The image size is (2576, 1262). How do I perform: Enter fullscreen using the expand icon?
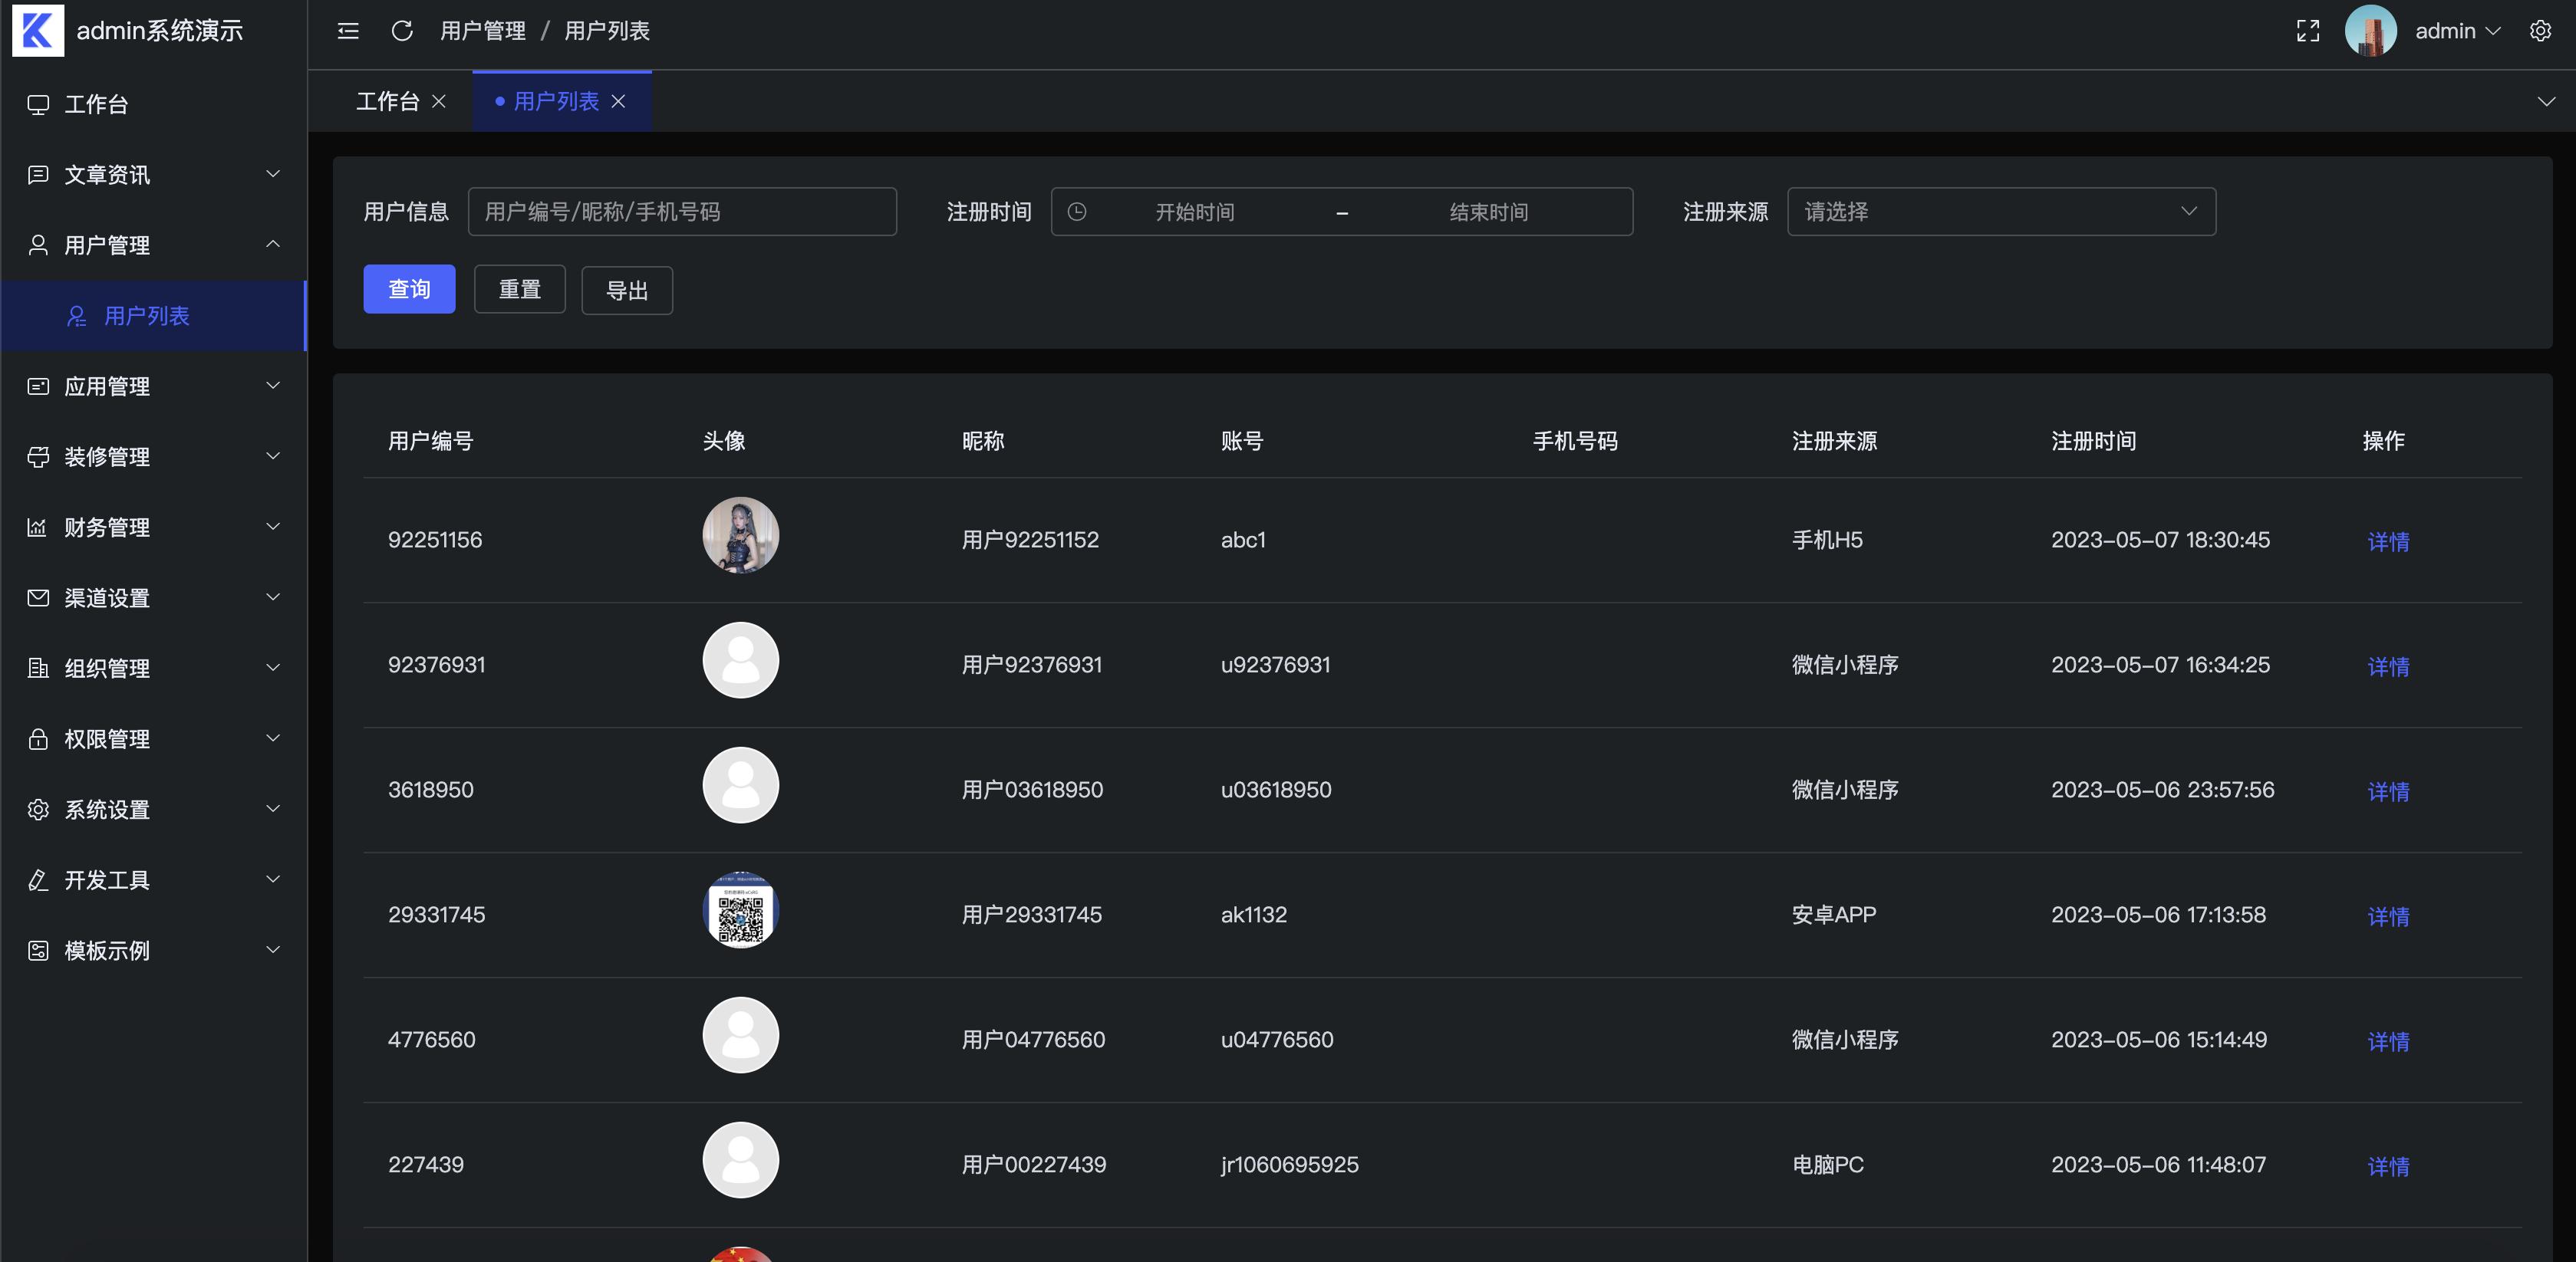point(2307,31)
